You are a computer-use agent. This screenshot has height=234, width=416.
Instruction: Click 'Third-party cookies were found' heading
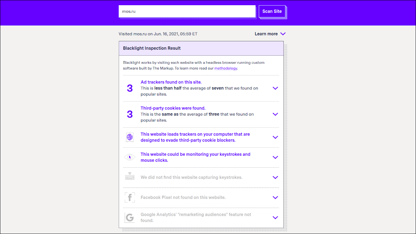click(173, 108)
